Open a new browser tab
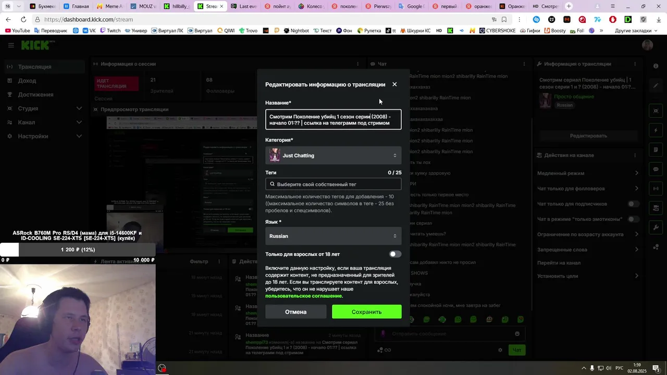Image resolution: width=667 pixels, height=375 pixels. point(569,6)
